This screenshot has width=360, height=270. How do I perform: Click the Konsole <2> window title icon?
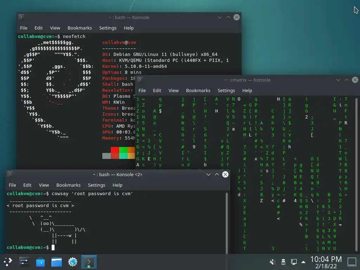pos(10,174)
